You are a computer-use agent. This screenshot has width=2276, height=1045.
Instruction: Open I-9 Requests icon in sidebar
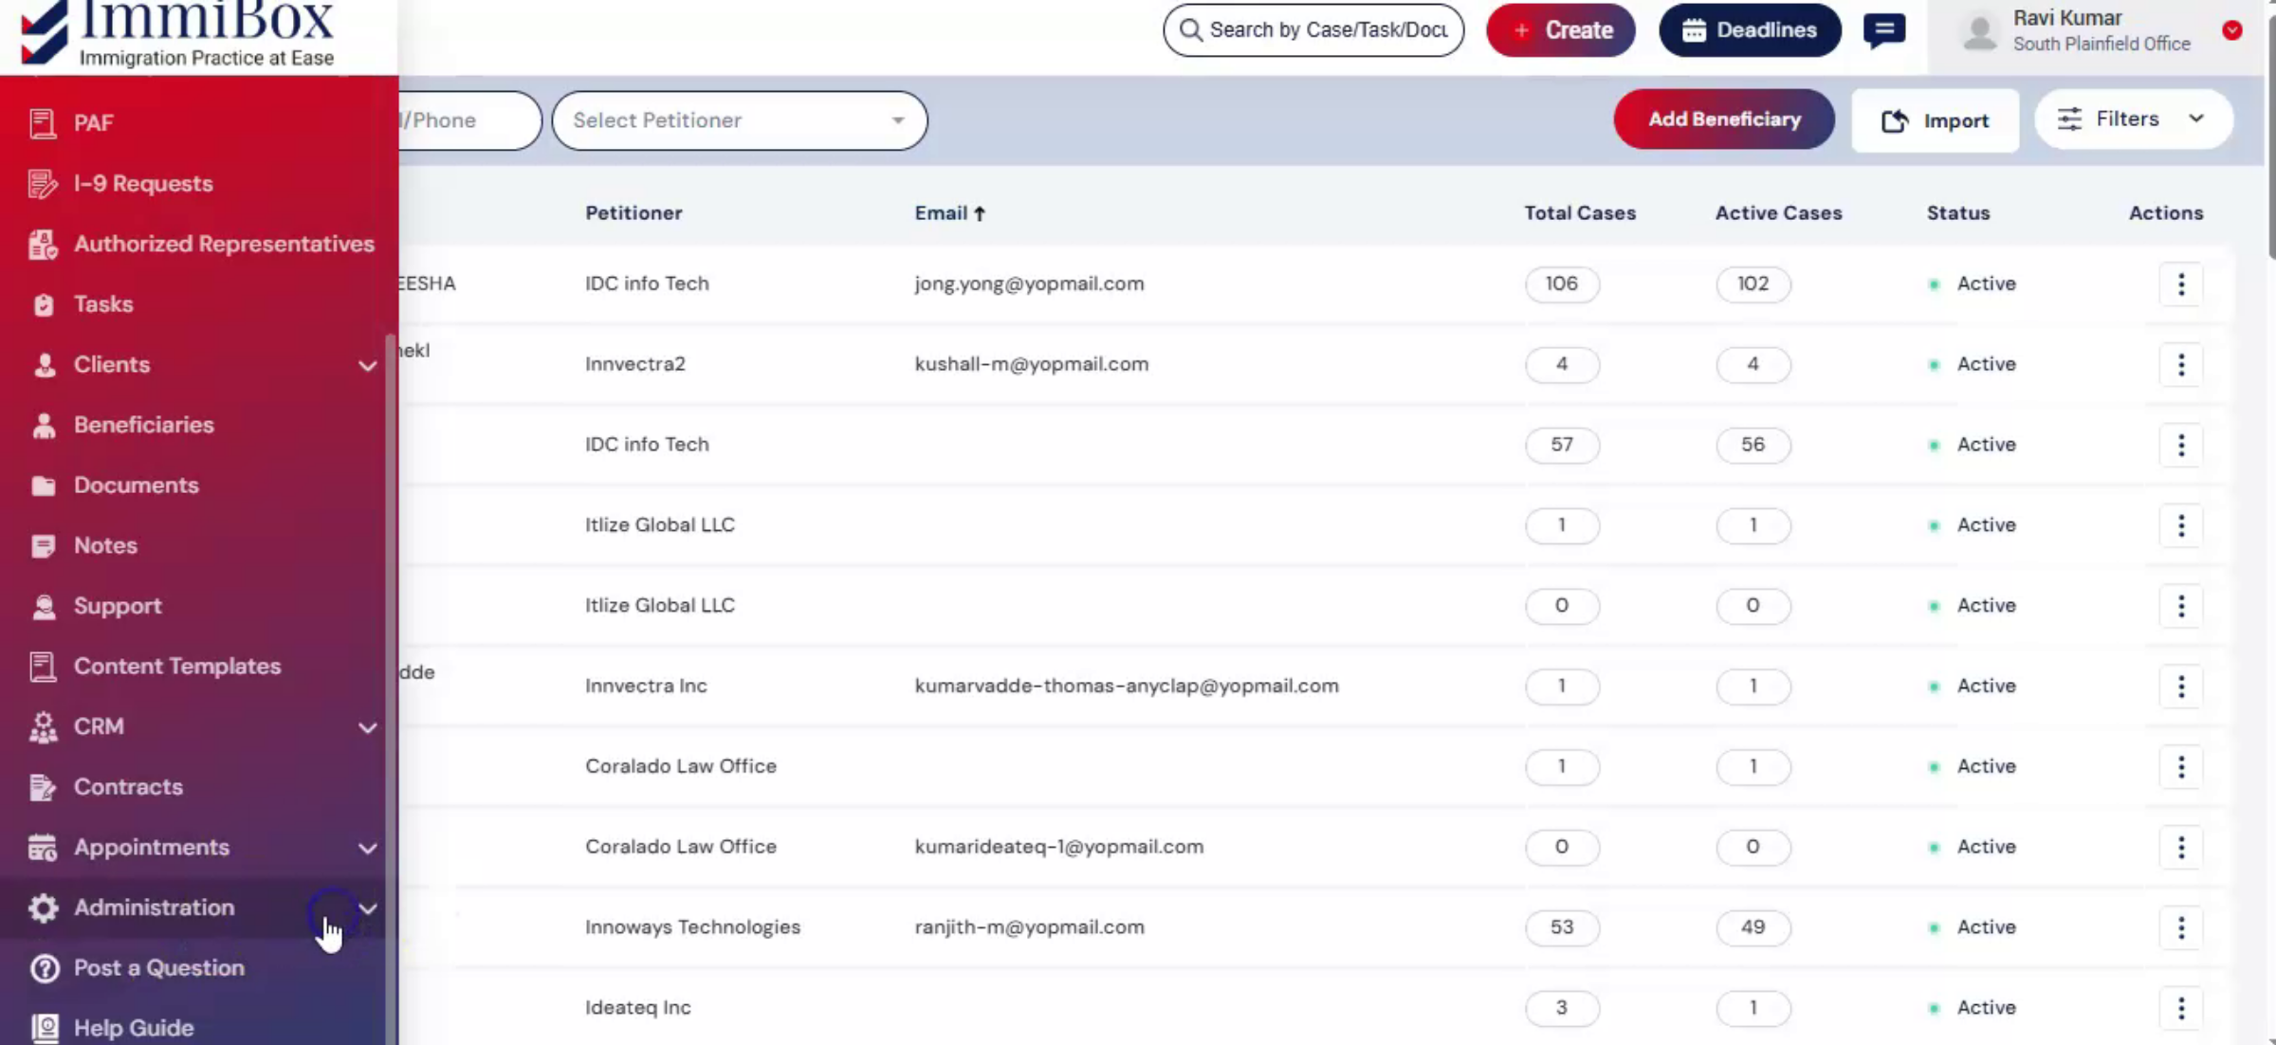coord(43,184)
